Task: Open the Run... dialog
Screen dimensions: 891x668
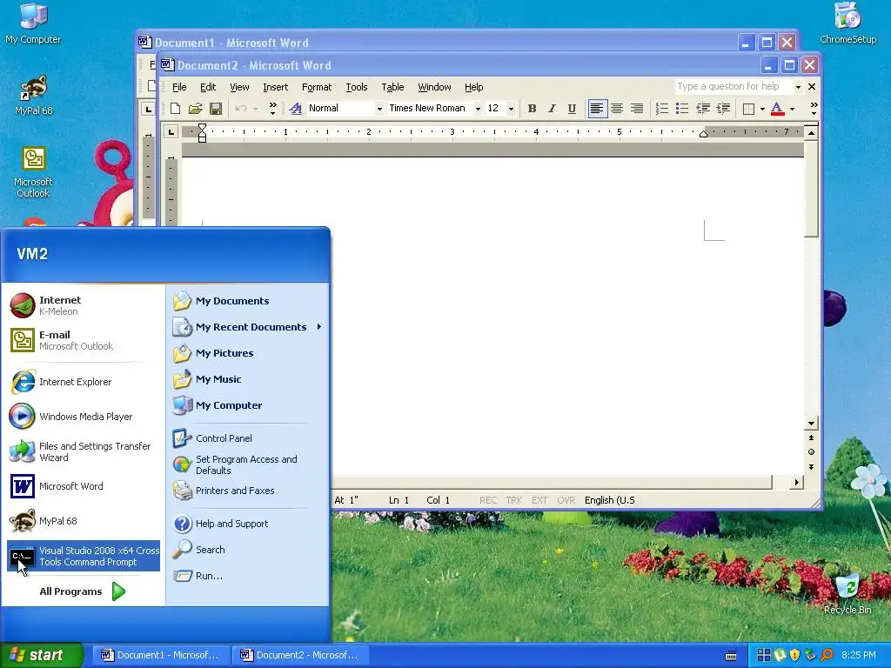Action: coord(247,576)
